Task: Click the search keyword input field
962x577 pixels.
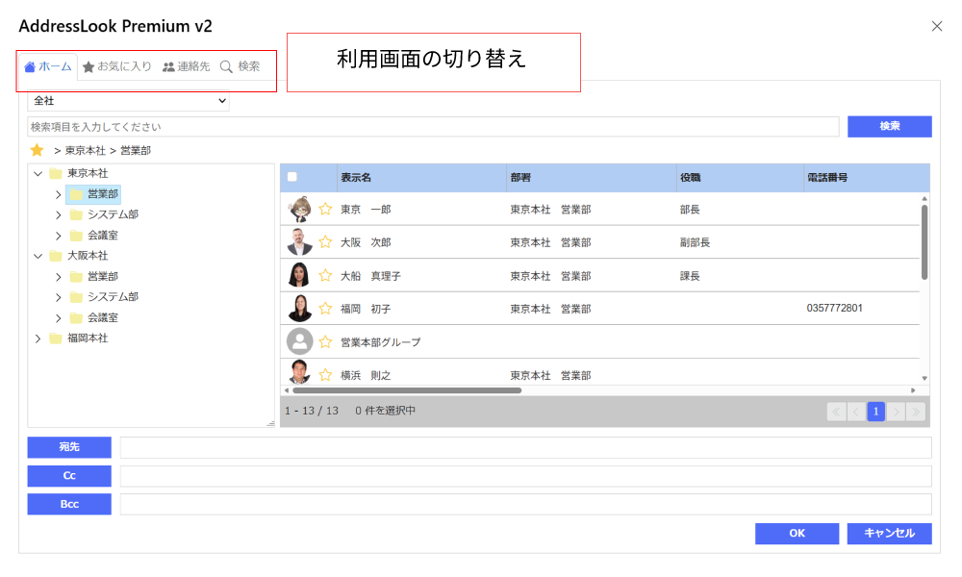Action: pos(433,127)
